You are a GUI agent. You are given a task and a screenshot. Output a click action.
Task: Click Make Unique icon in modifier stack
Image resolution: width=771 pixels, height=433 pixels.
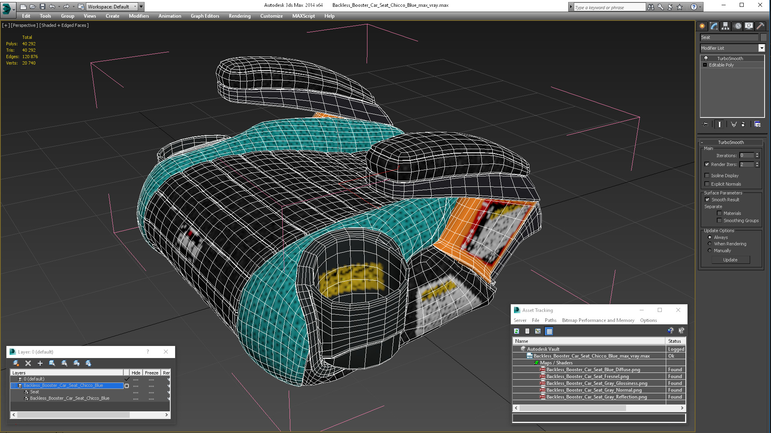(x=734, y=124)
